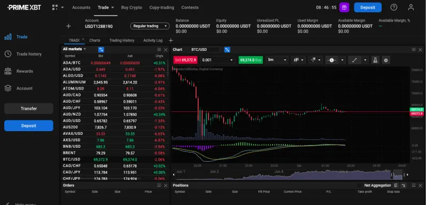Select the ALUMINIUM market row
The width and height of the screenshot is (426, 205).
(114, 82)
